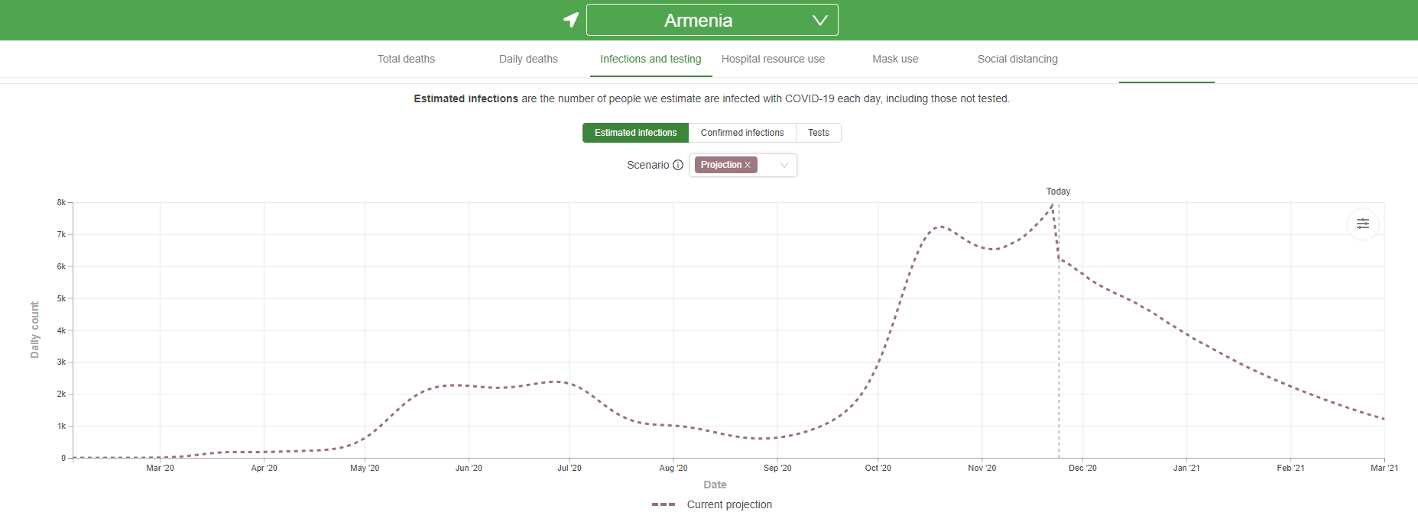Select the Infections and testing tab
1418x525 pixels.
pyautogui.click(x=651, y=59)
